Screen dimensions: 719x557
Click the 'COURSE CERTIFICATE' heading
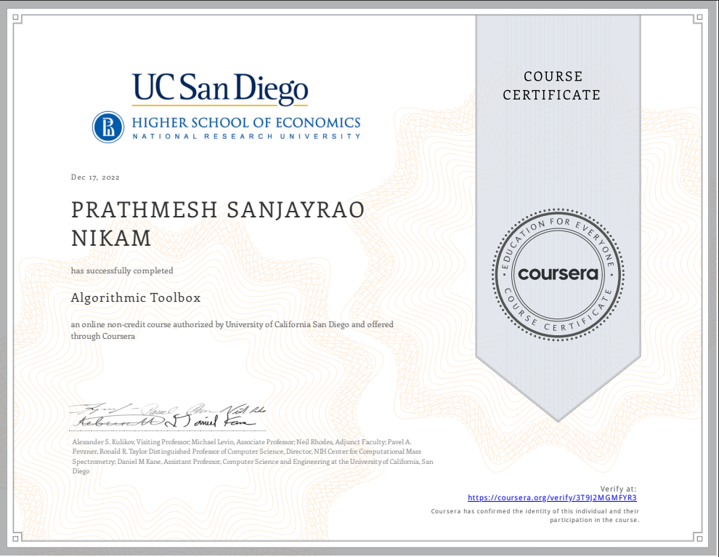coord(552,85)
